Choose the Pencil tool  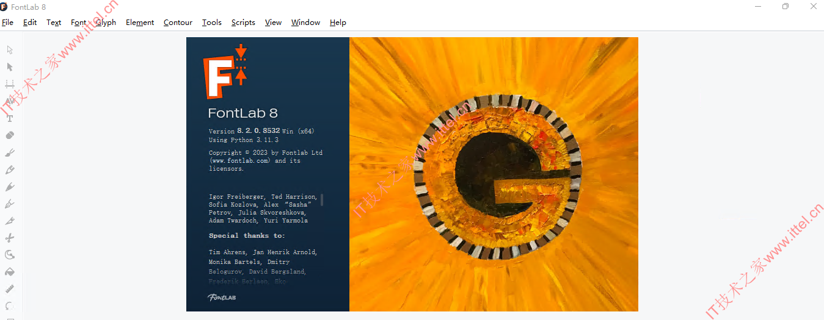10,169
